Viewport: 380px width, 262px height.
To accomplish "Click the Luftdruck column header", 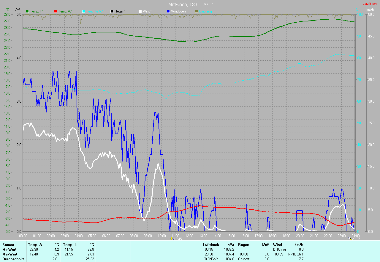I will point(211,245).
